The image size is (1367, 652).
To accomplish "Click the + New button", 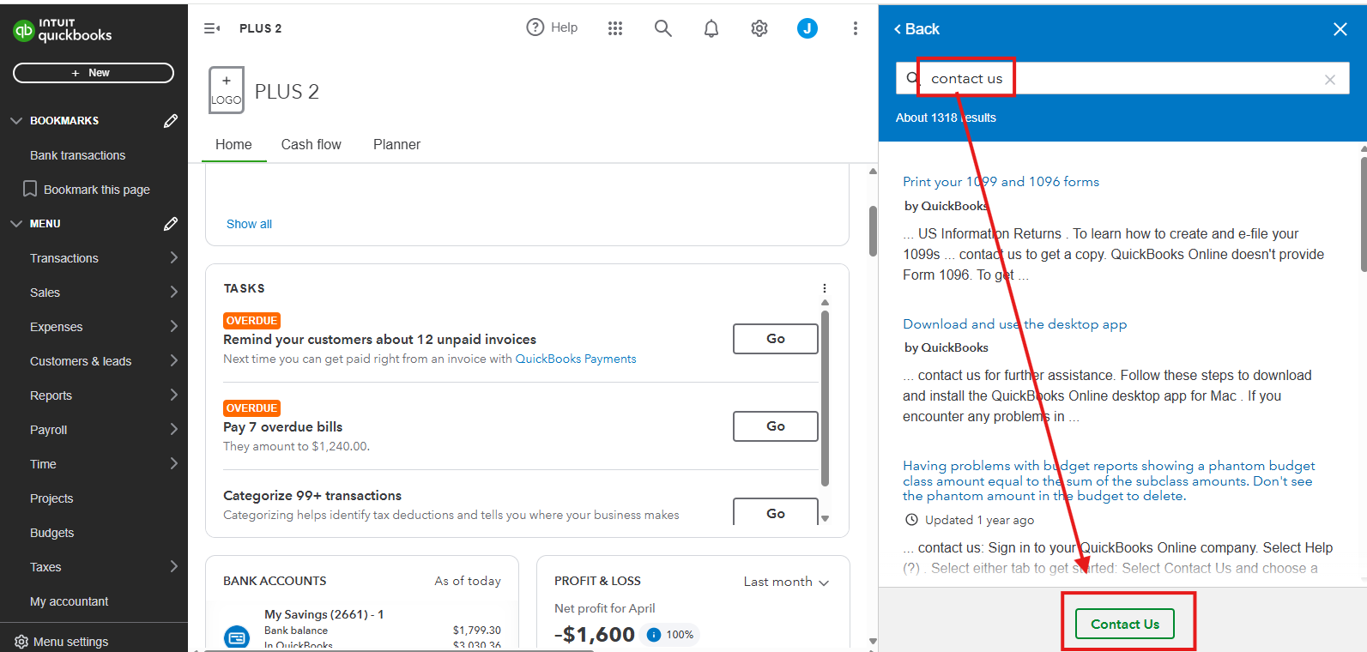I will 94,73.
